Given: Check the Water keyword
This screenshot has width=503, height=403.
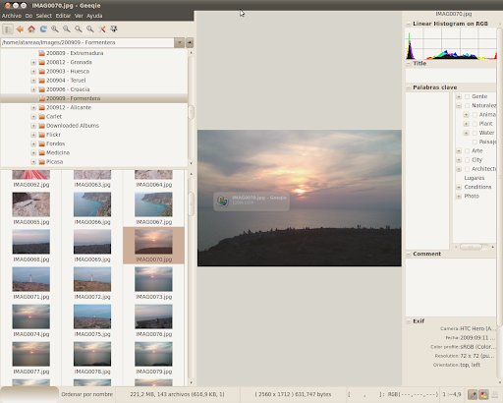Looking at the screenshot, I should pos(475,133).
